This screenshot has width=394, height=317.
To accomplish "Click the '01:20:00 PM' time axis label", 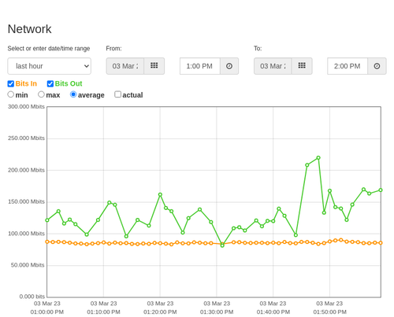I will 160,312.
